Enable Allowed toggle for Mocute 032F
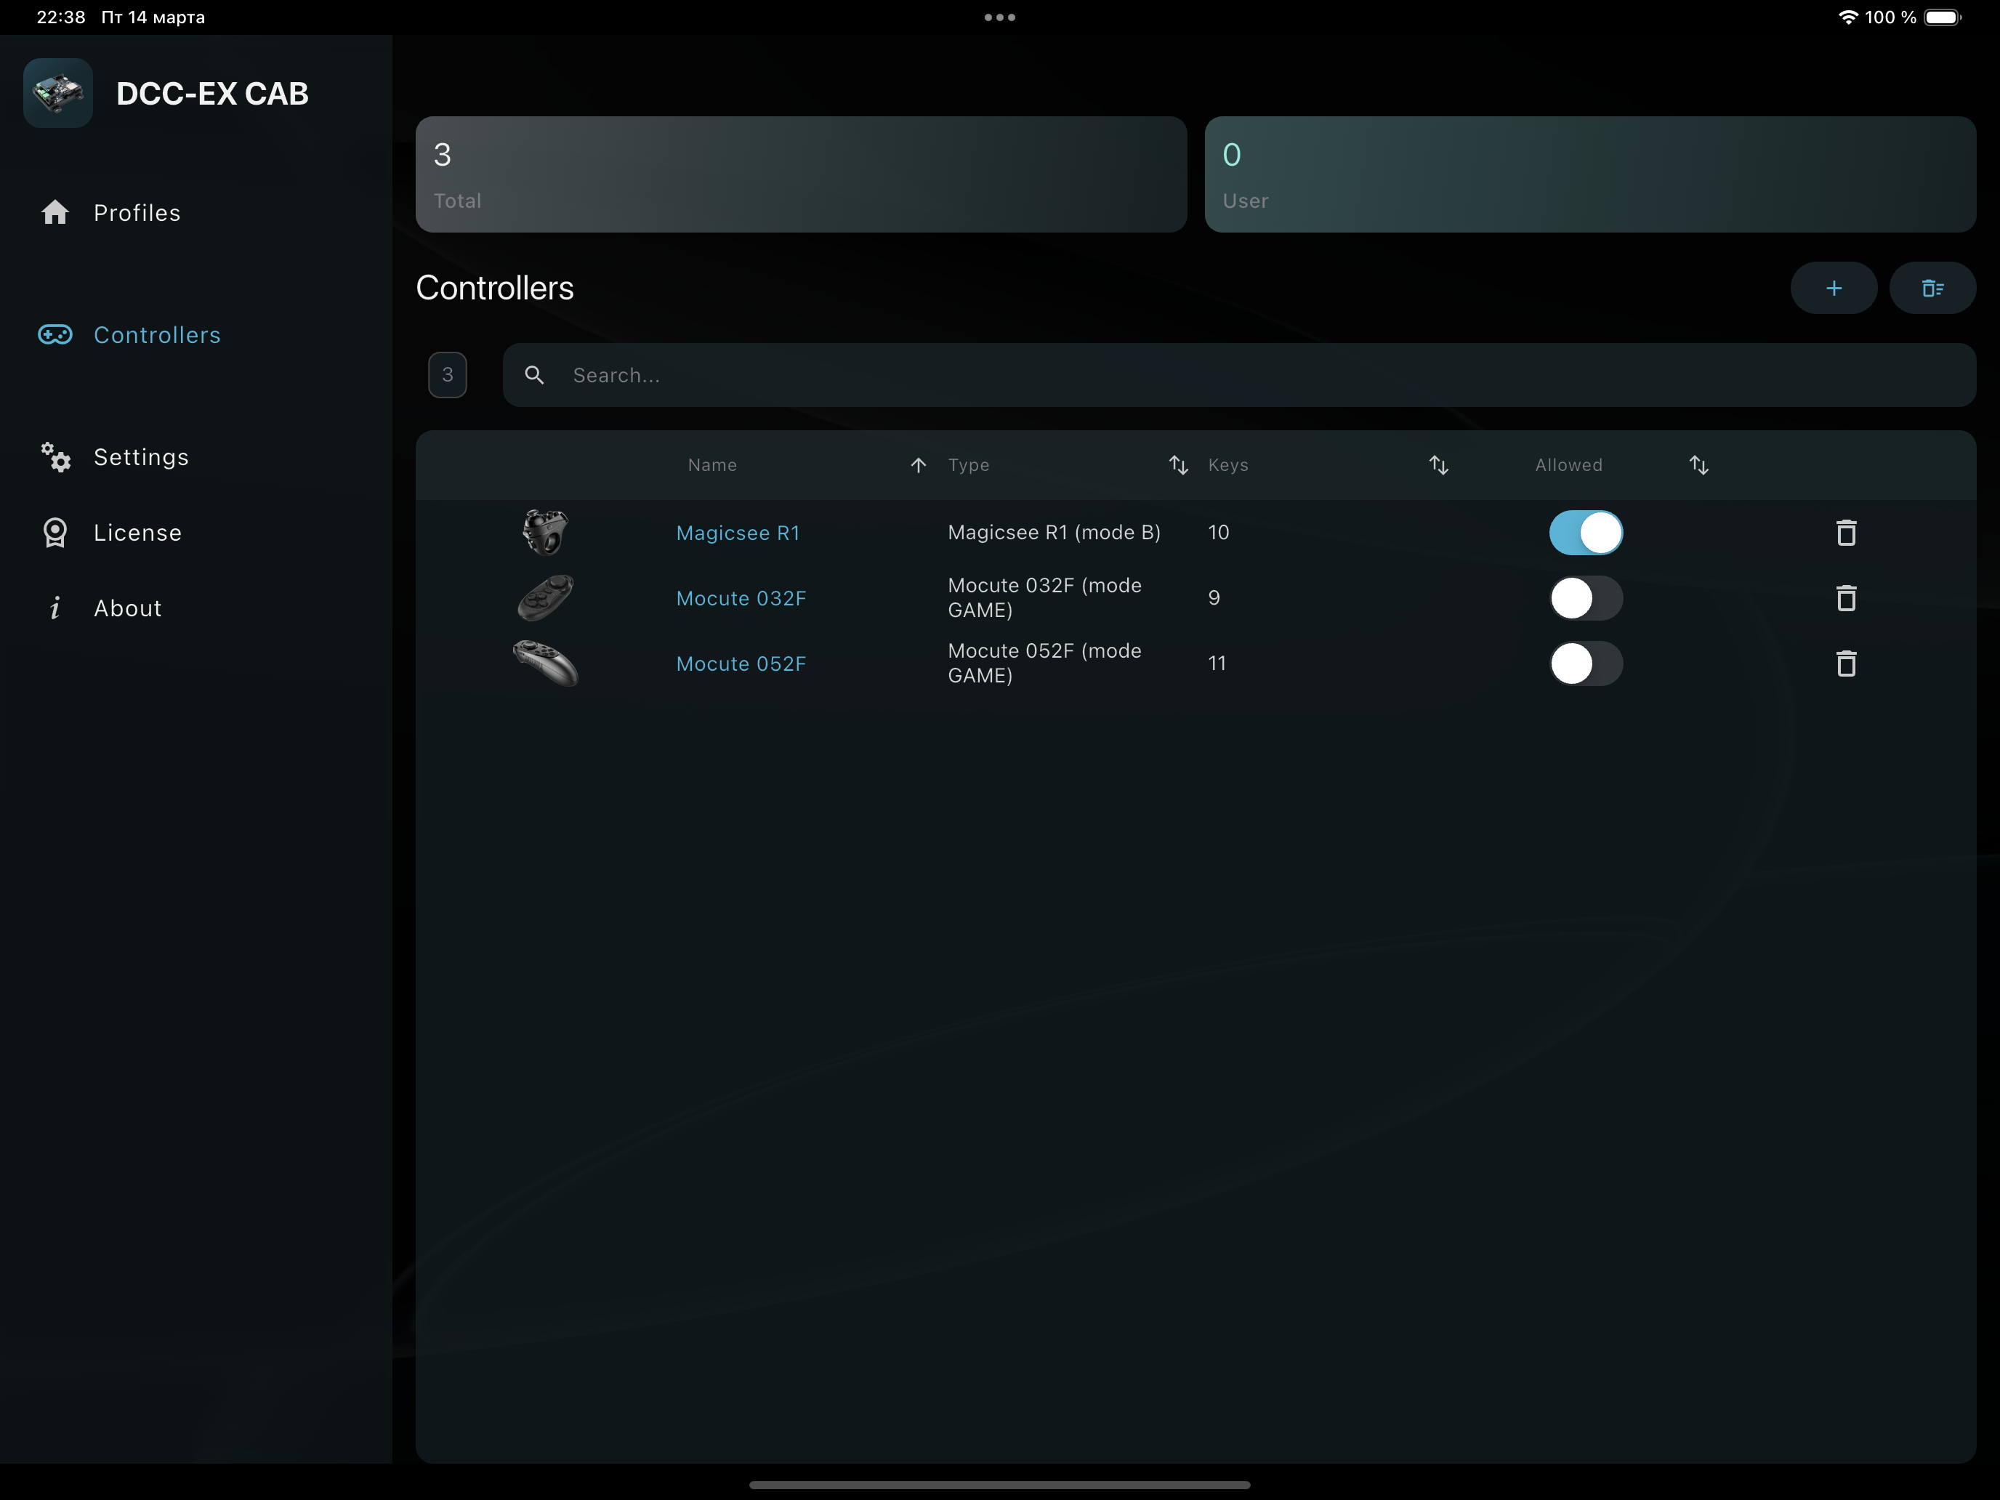This screenshot has width=2000, height=1500. tap(1586, 599)
